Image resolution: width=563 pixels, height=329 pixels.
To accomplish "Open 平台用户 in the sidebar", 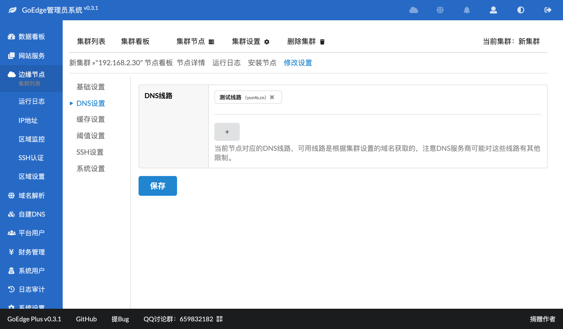I will (x=31, y=233).
